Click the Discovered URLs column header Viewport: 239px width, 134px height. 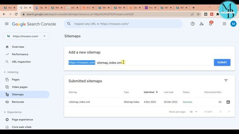[213, 92]
